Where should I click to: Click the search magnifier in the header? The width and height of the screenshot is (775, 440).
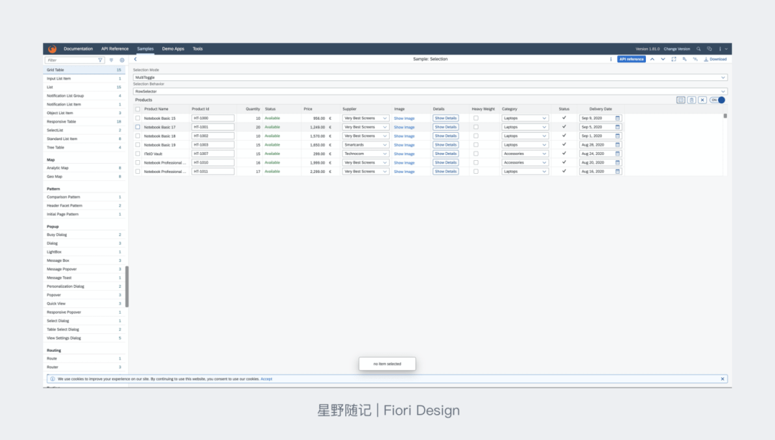(x=699, y=49)
